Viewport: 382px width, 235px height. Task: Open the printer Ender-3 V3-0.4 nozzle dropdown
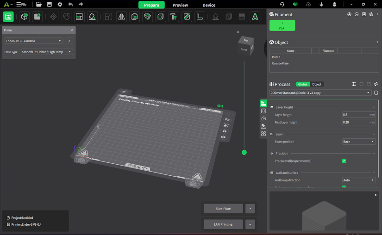(34, 41)
